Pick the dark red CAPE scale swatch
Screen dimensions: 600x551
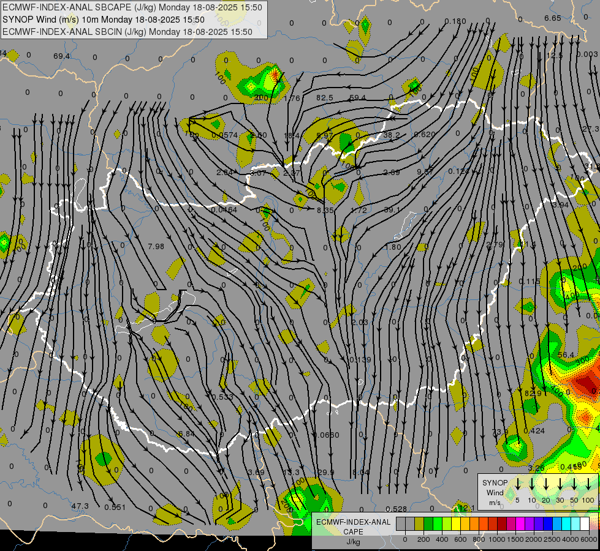tap(502, 523)
